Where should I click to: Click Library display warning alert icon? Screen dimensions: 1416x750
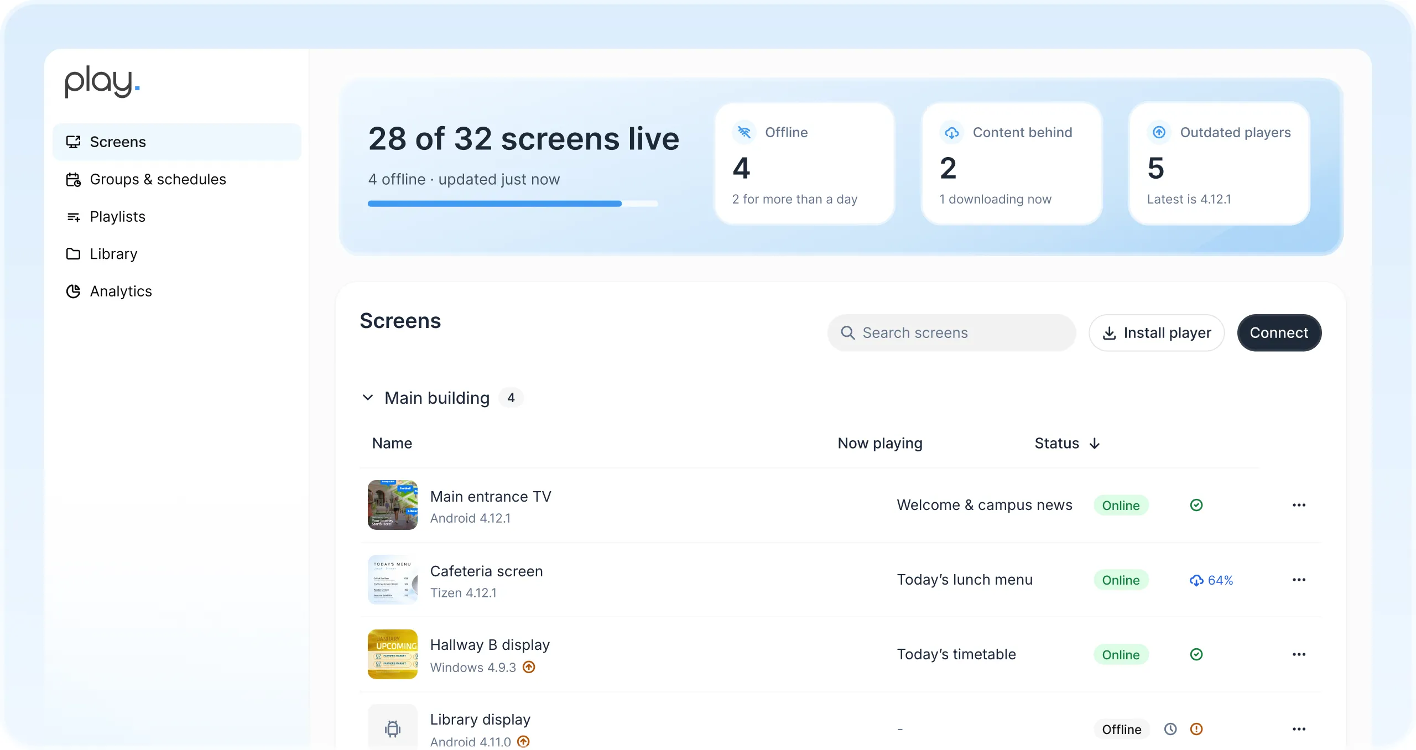click(1196, 729)
